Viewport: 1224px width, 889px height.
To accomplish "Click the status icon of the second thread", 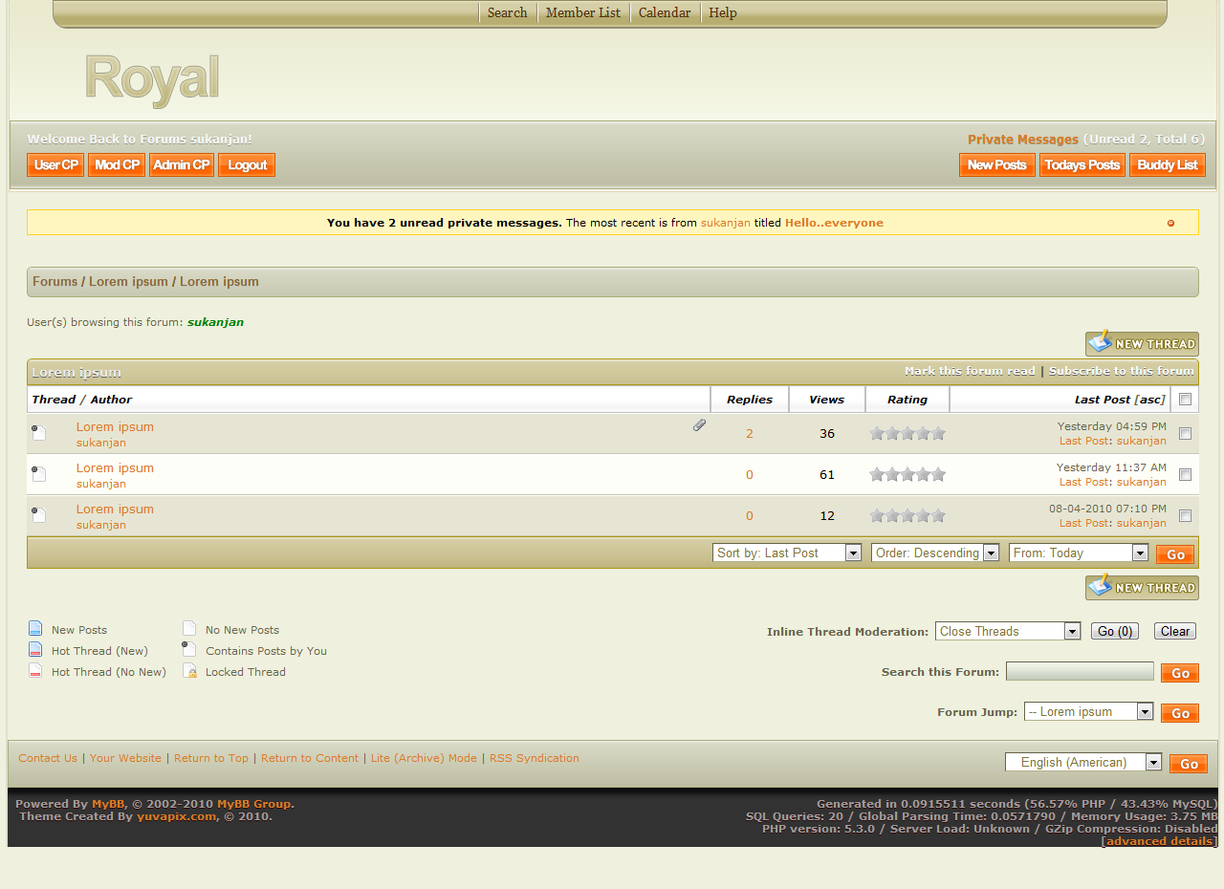I will [38, 474].
